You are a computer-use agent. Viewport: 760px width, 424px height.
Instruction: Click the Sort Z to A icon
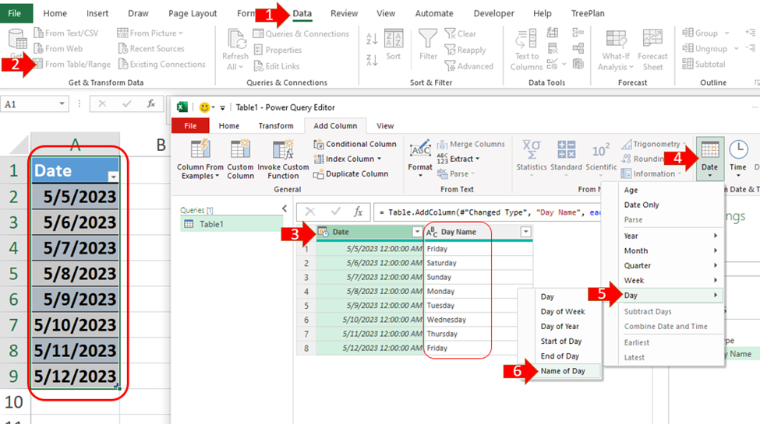click(x=372, y=61)
